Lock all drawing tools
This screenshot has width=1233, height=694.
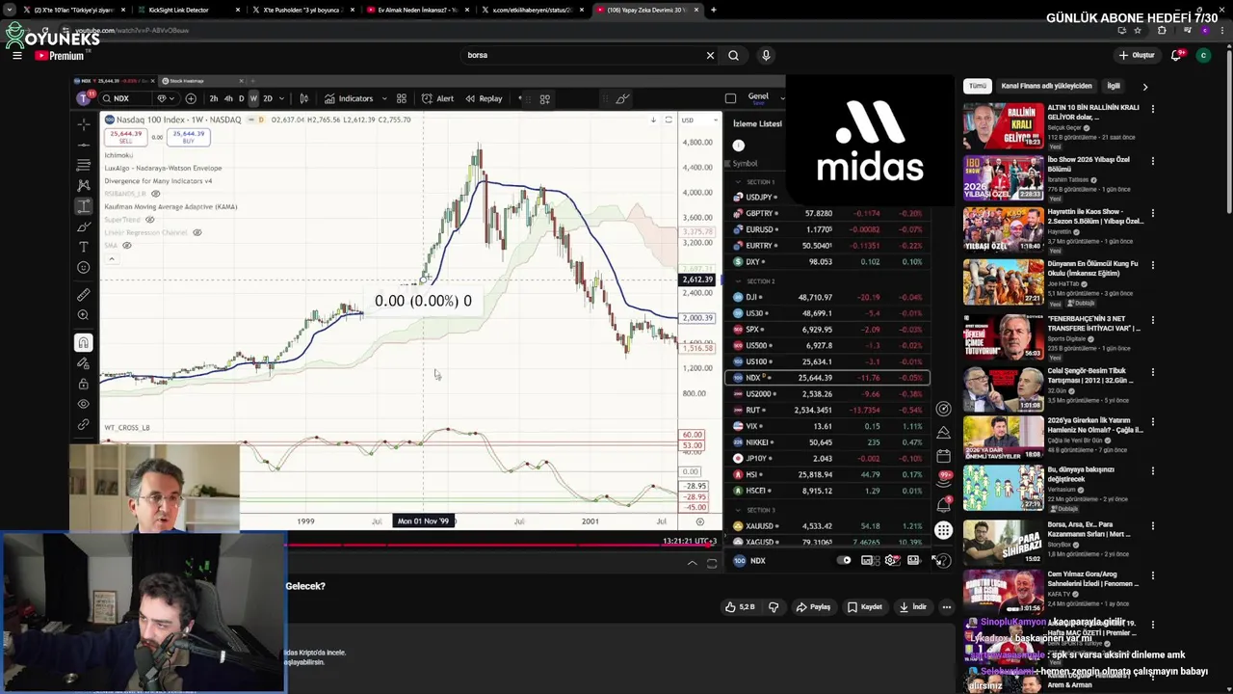(x=84, y=384)
